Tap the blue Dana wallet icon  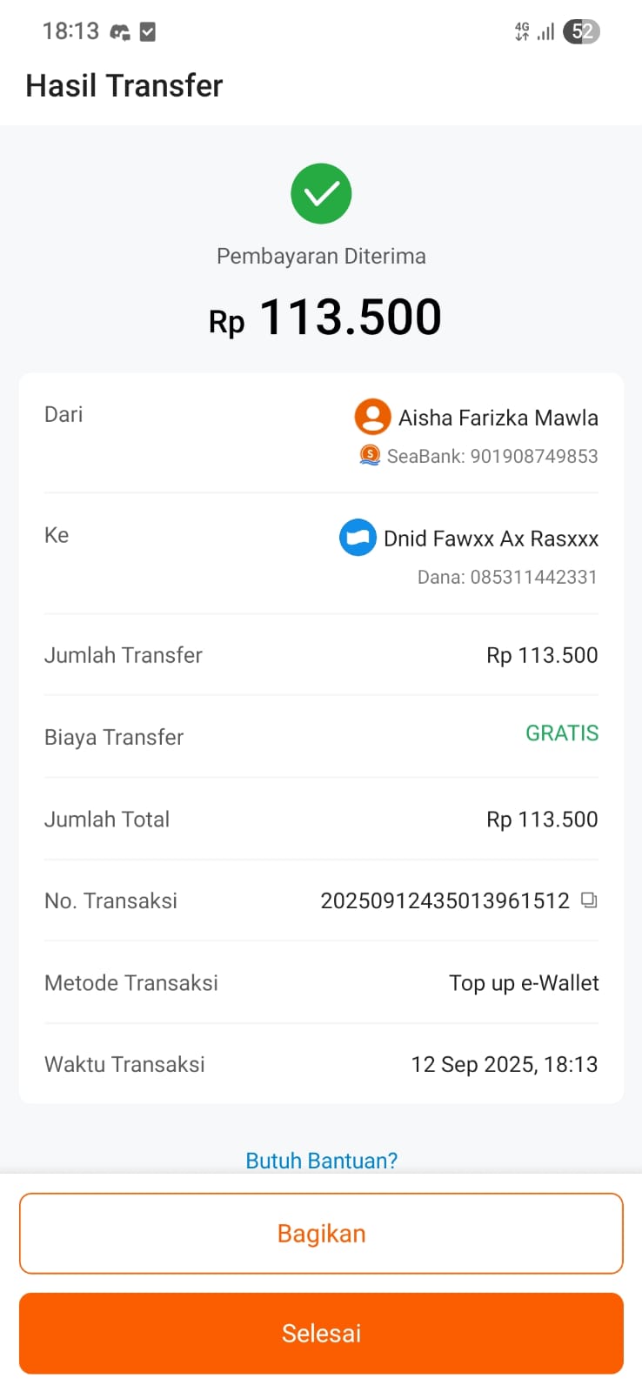358,538
